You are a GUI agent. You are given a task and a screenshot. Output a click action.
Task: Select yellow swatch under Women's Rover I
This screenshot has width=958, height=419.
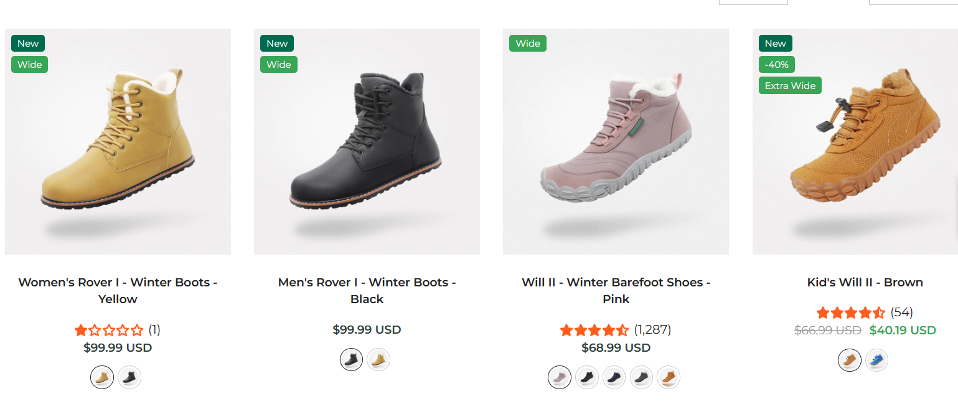[102, 377]
